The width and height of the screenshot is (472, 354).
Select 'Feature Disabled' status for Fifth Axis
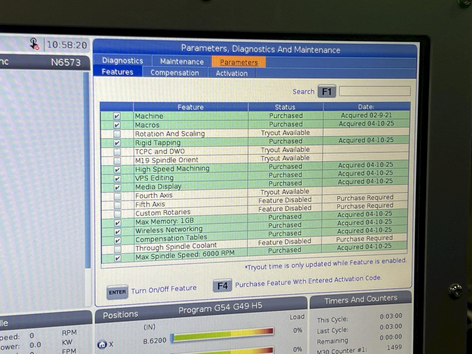click(285, 200)
